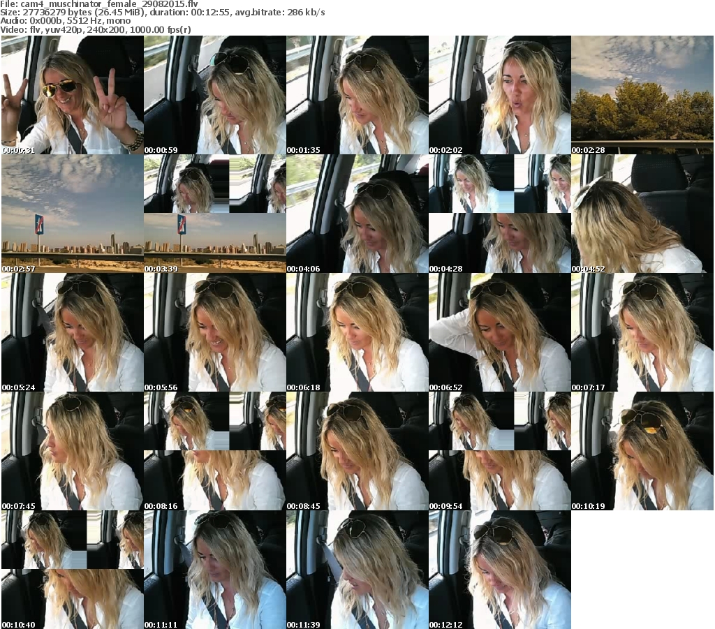Image resolution: width=715 pixels, height=629 pixels.
Task: Open the frame at 00:02:02
Action: coord(500,95)
